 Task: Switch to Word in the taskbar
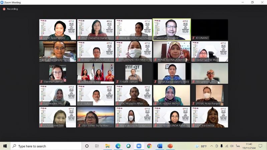tap(160, 146)
